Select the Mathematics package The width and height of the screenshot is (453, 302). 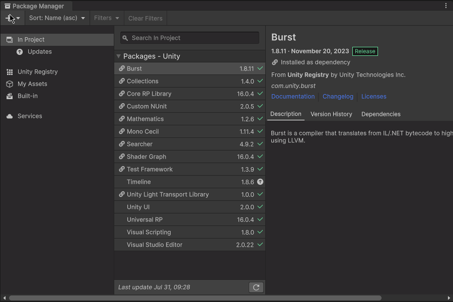190,119
